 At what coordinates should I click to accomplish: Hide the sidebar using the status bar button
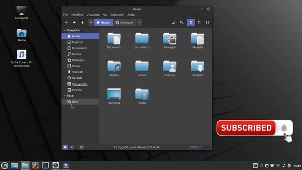[x=81, y=147]
